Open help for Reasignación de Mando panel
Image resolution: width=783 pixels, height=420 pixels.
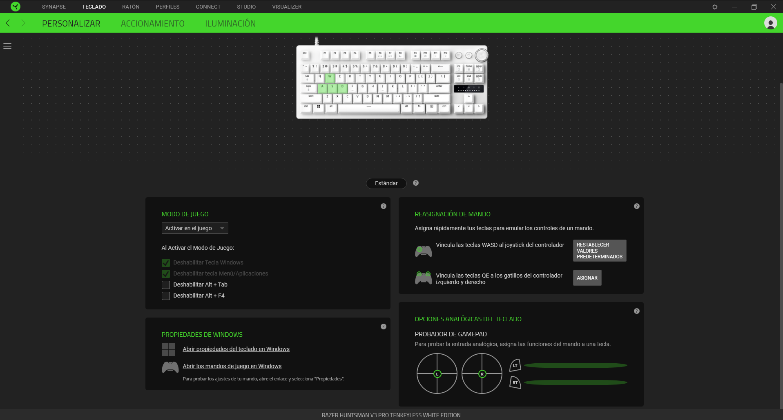[x=637, y=206]
